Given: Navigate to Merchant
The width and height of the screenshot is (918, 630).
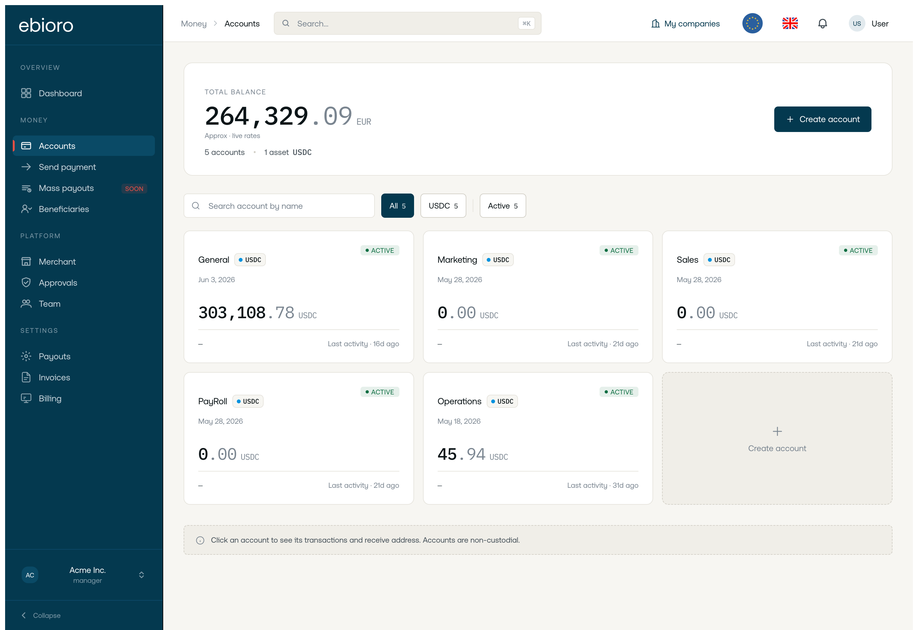Looking at the screenshot, I should tap(84, 261).
